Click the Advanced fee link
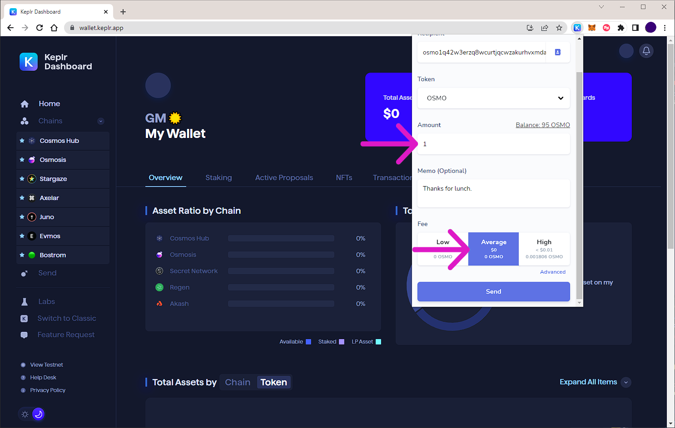Screen dimensions: 675x428 coord(553,272)
